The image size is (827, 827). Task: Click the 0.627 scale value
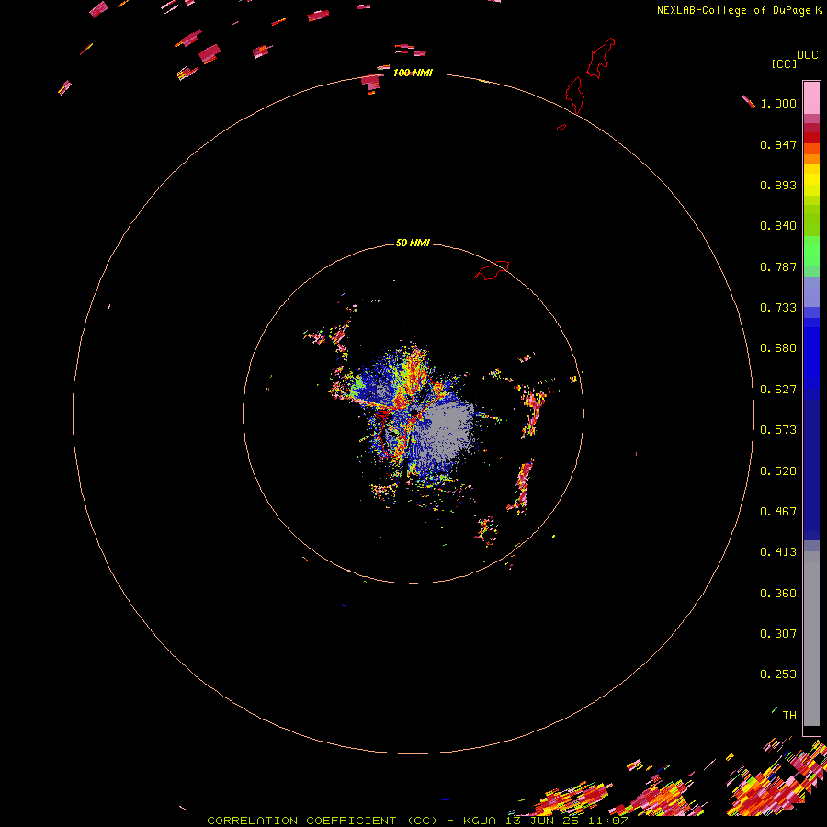(x=778, y=390)
